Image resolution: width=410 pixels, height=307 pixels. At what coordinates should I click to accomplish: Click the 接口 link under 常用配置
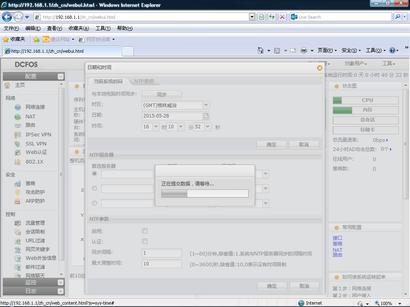(337, 238)
